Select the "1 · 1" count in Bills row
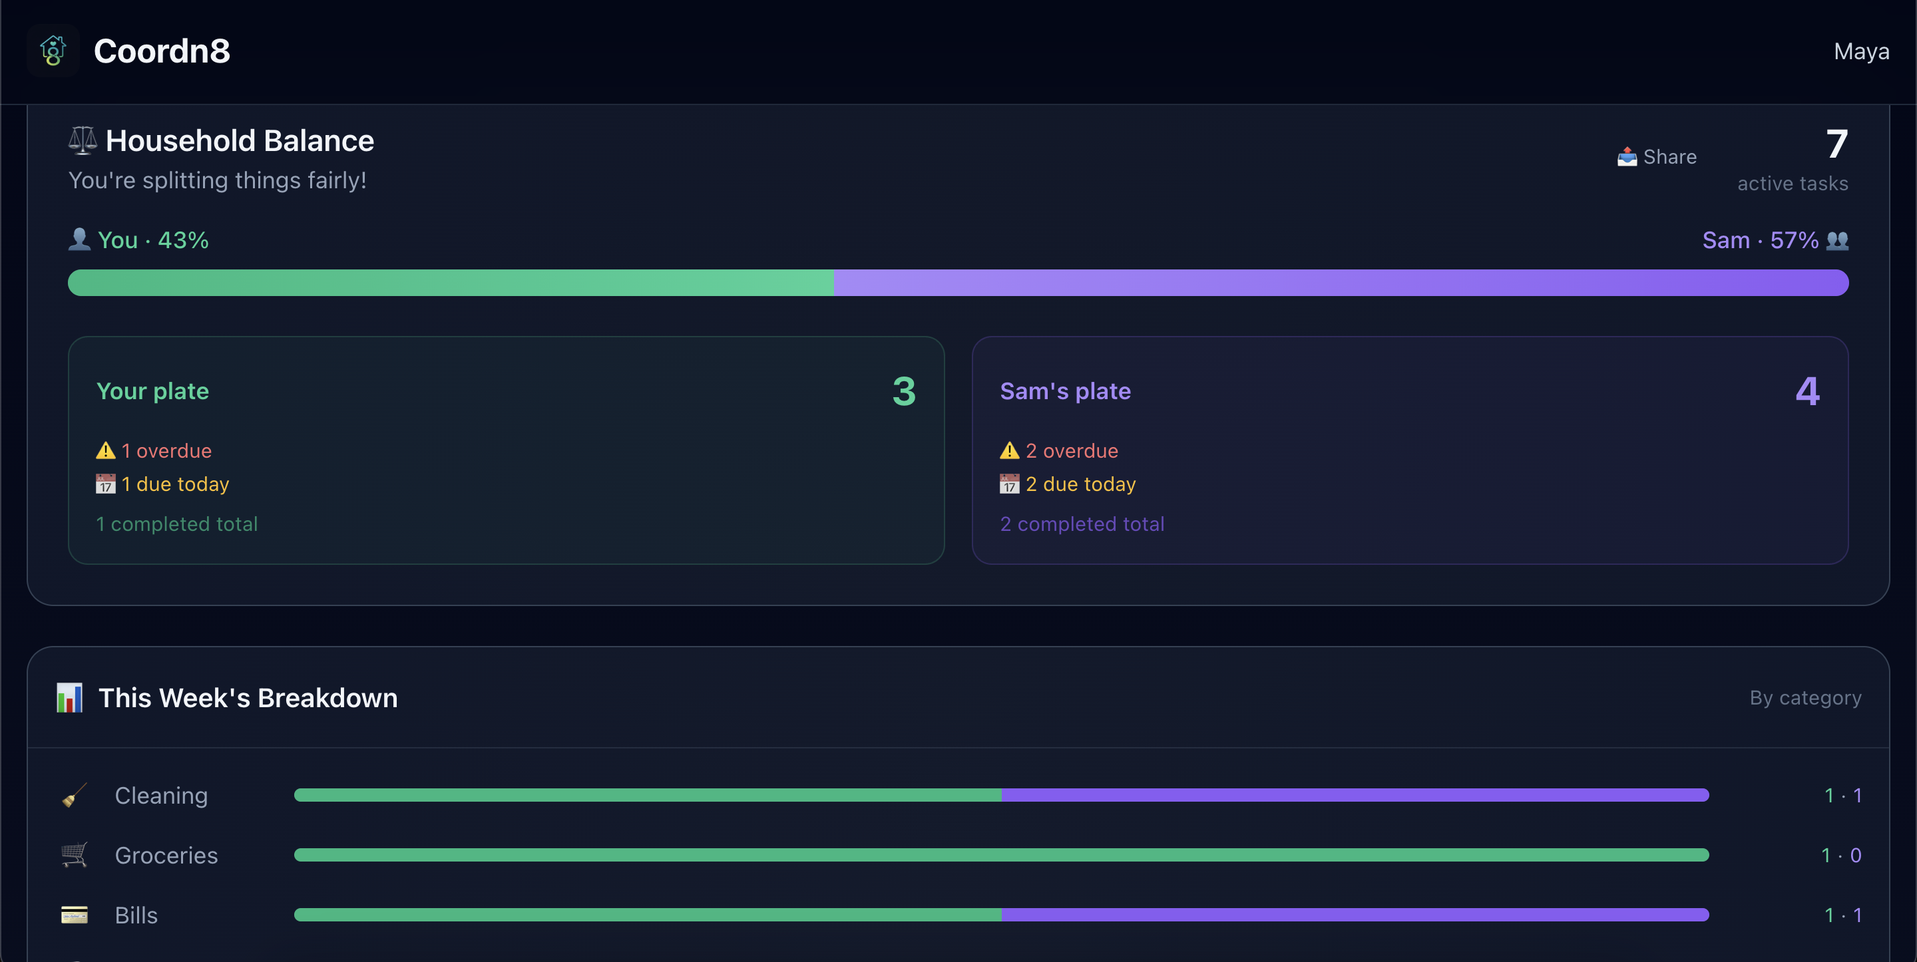This screenshot has height=962, width=1917. click(1842, 914)
